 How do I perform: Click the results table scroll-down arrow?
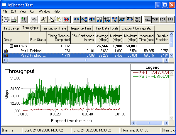(x=171, y=55)
